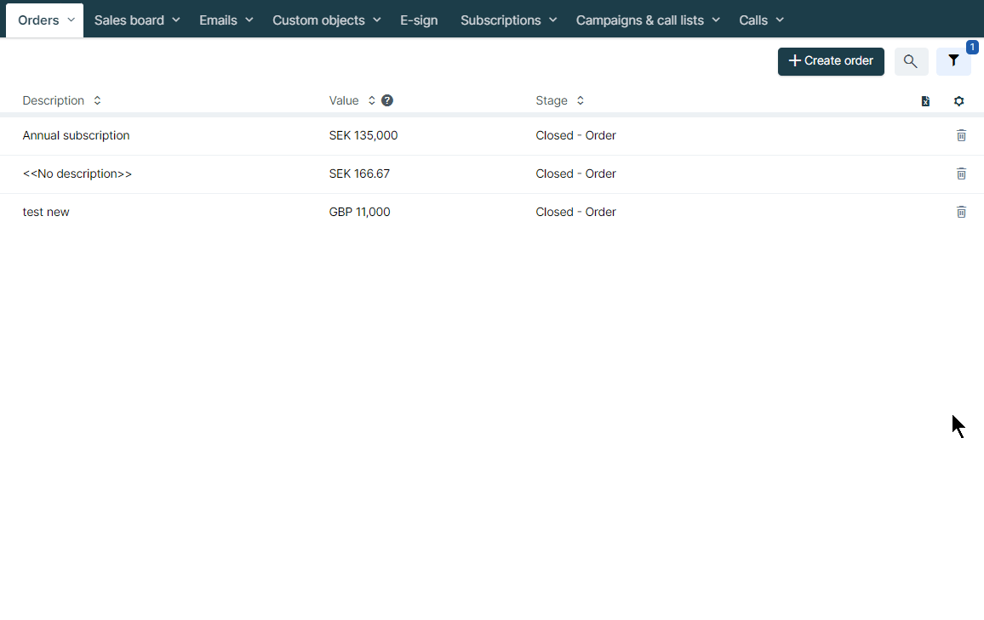
Task: Open the E-sign tab
Action: (x=419, y=20)
